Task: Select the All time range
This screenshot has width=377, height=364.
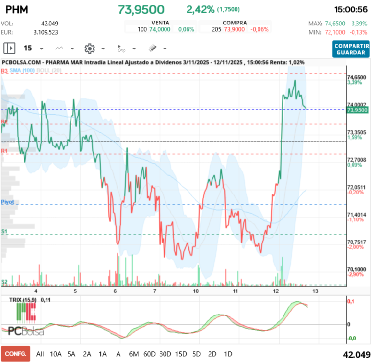Action: click(x=40, y=354)
